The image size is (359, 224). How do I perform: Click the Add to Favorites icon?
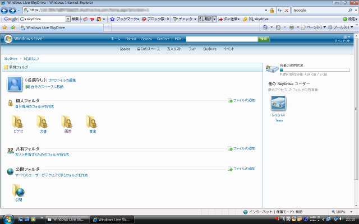[x=13, y=27]
